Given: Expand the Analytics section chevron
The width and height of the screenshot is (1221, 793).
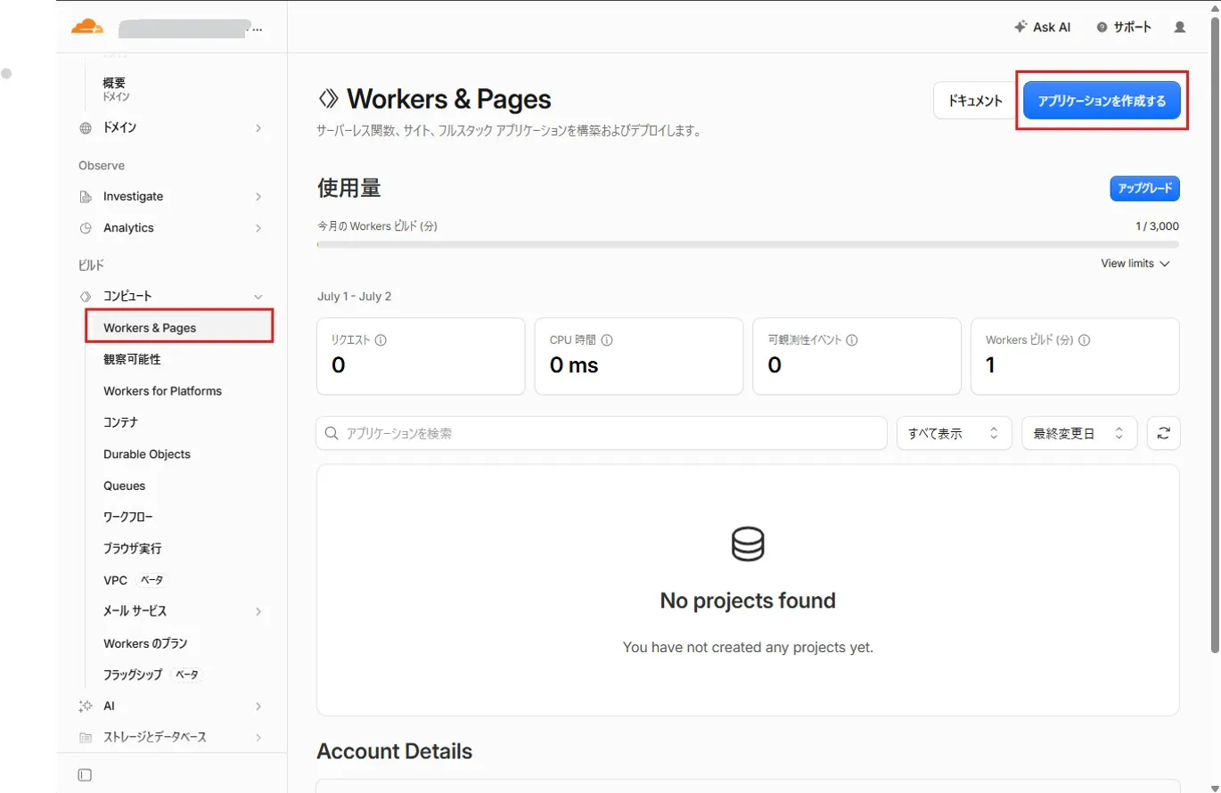Looking at the screenshot, I should click(258, 228).
